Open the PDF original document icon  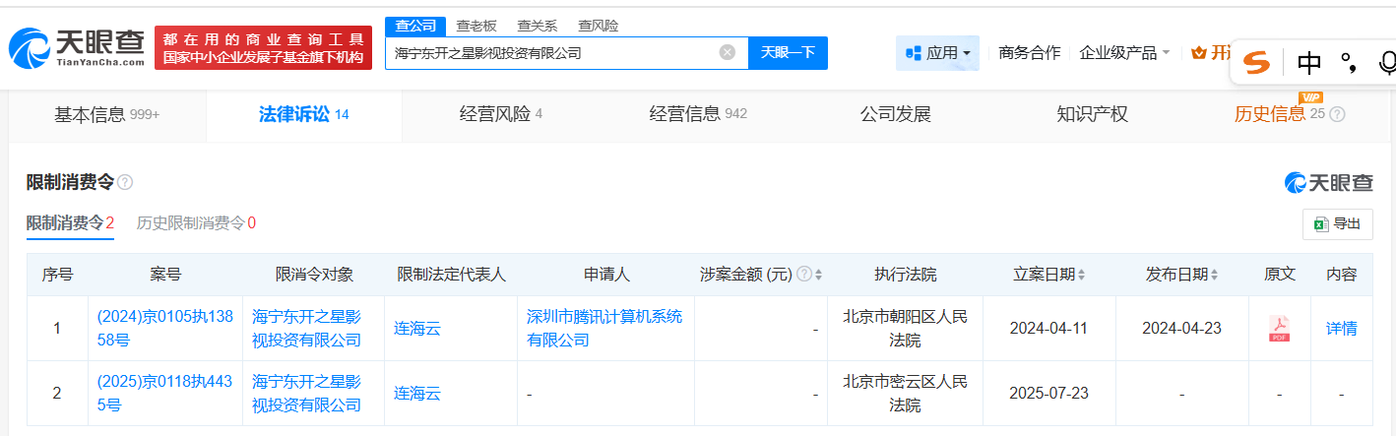click(1279, 329)
